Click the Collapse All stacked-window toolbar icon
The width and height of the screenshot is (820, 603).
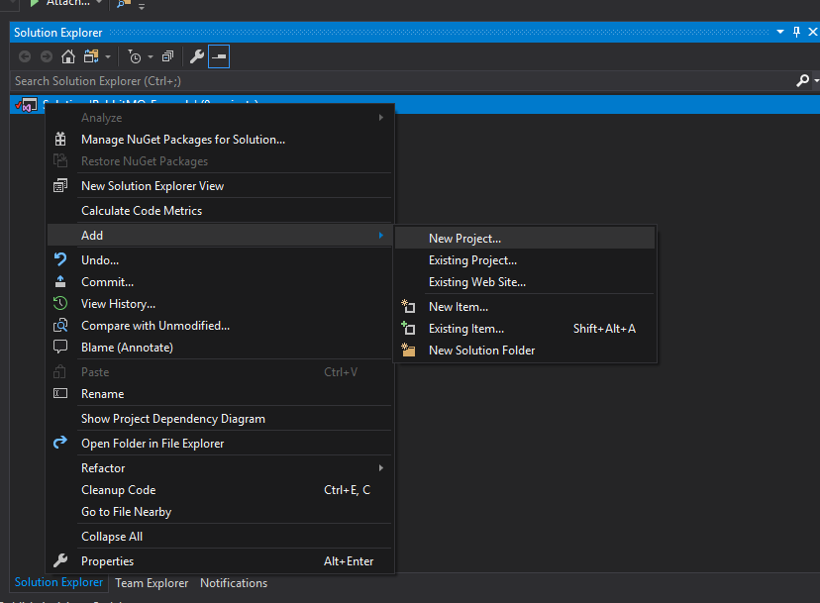(167, 56)
